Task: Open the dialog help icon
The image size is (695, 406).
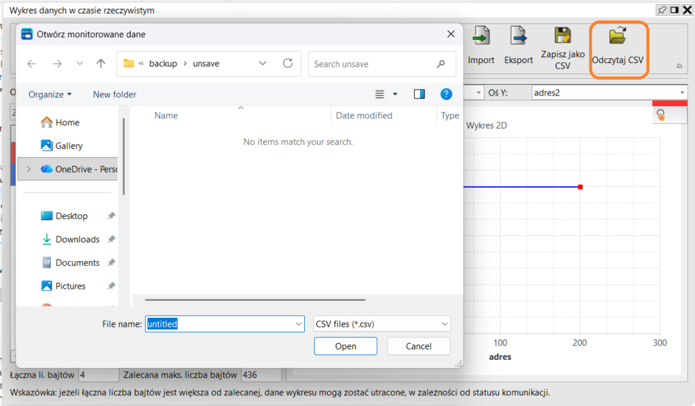Action: click(x=446, y=94)
